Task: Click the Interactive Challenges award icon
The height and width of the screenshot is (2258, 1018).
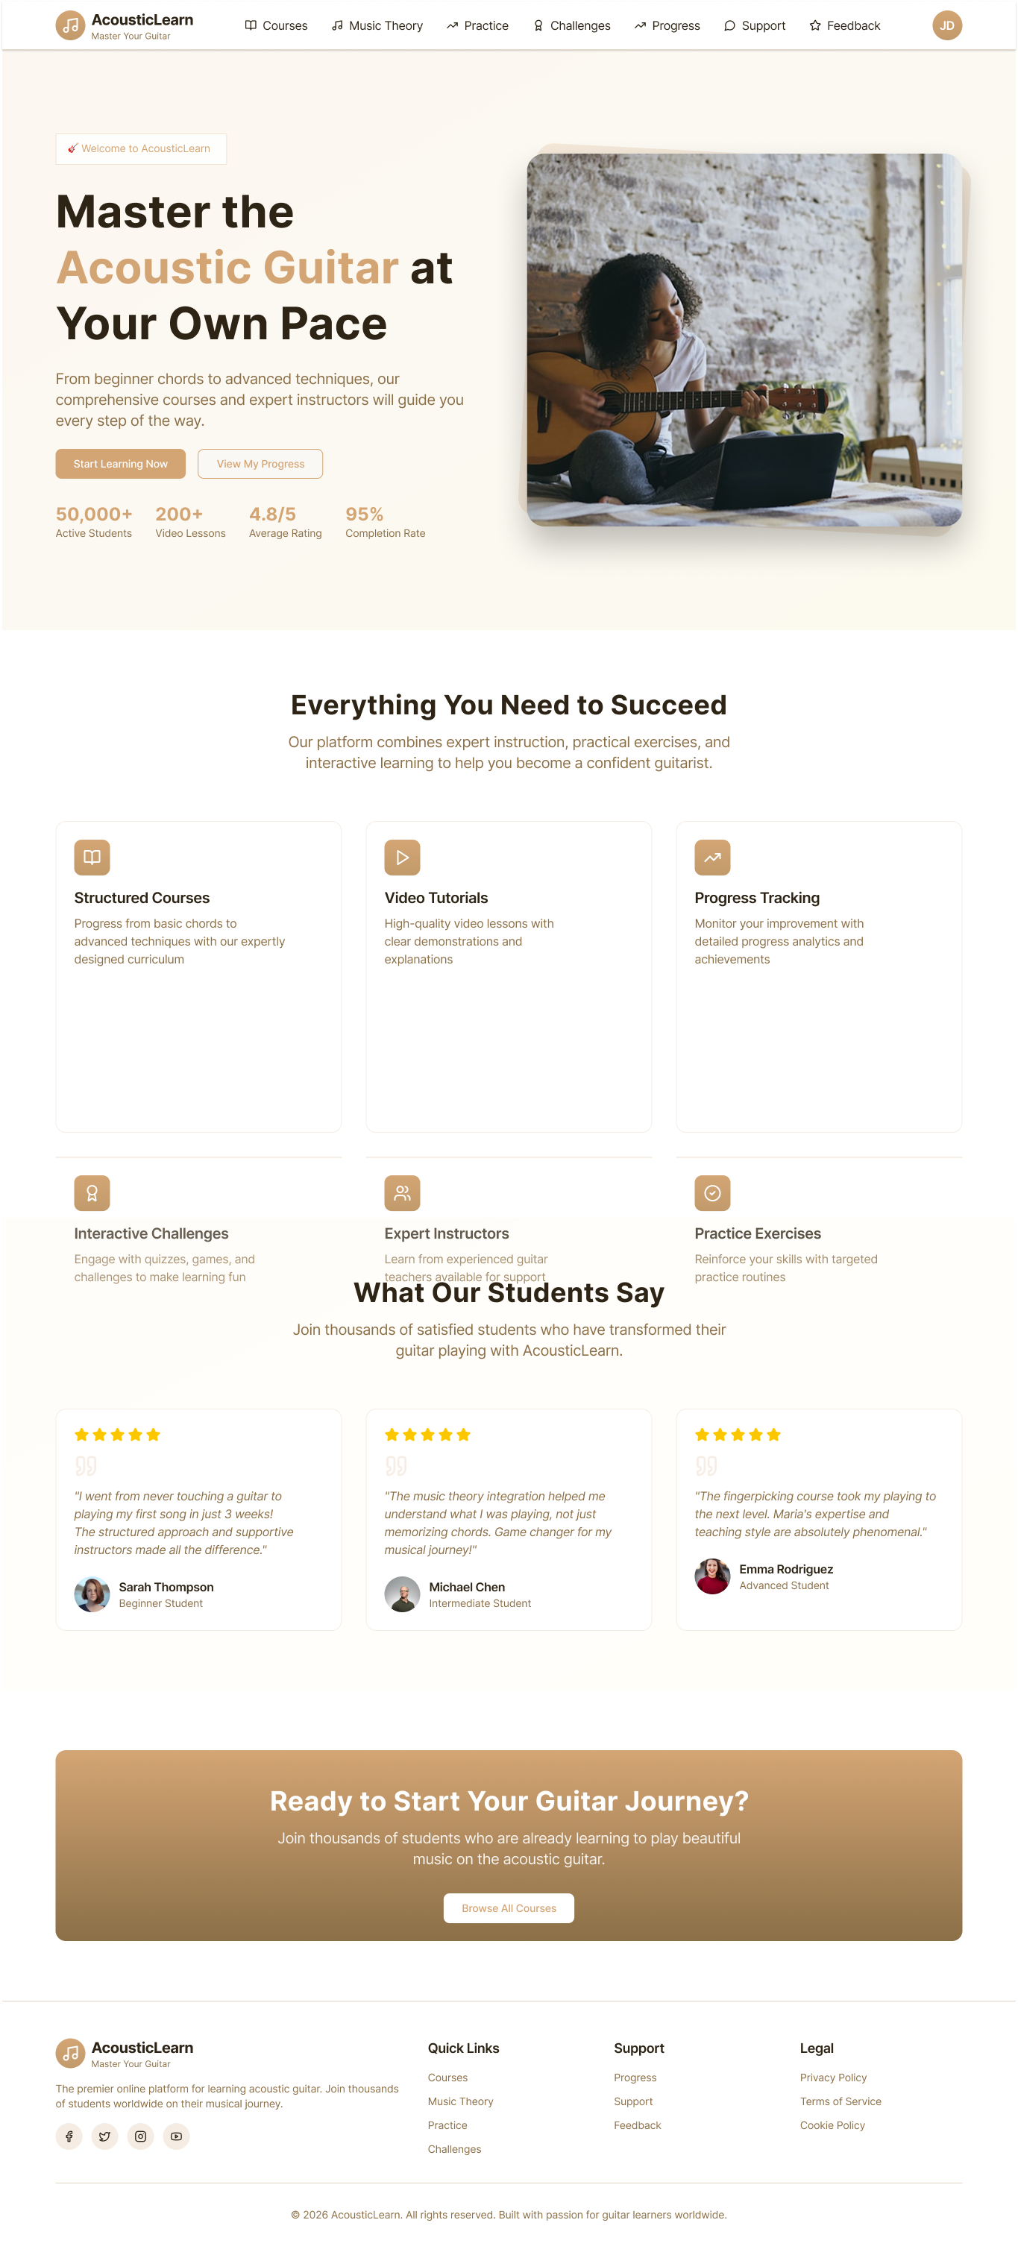Action: click(92, 1193)
